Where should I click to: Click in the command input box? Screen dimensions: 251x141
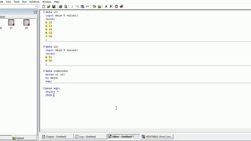pos(17,7)
